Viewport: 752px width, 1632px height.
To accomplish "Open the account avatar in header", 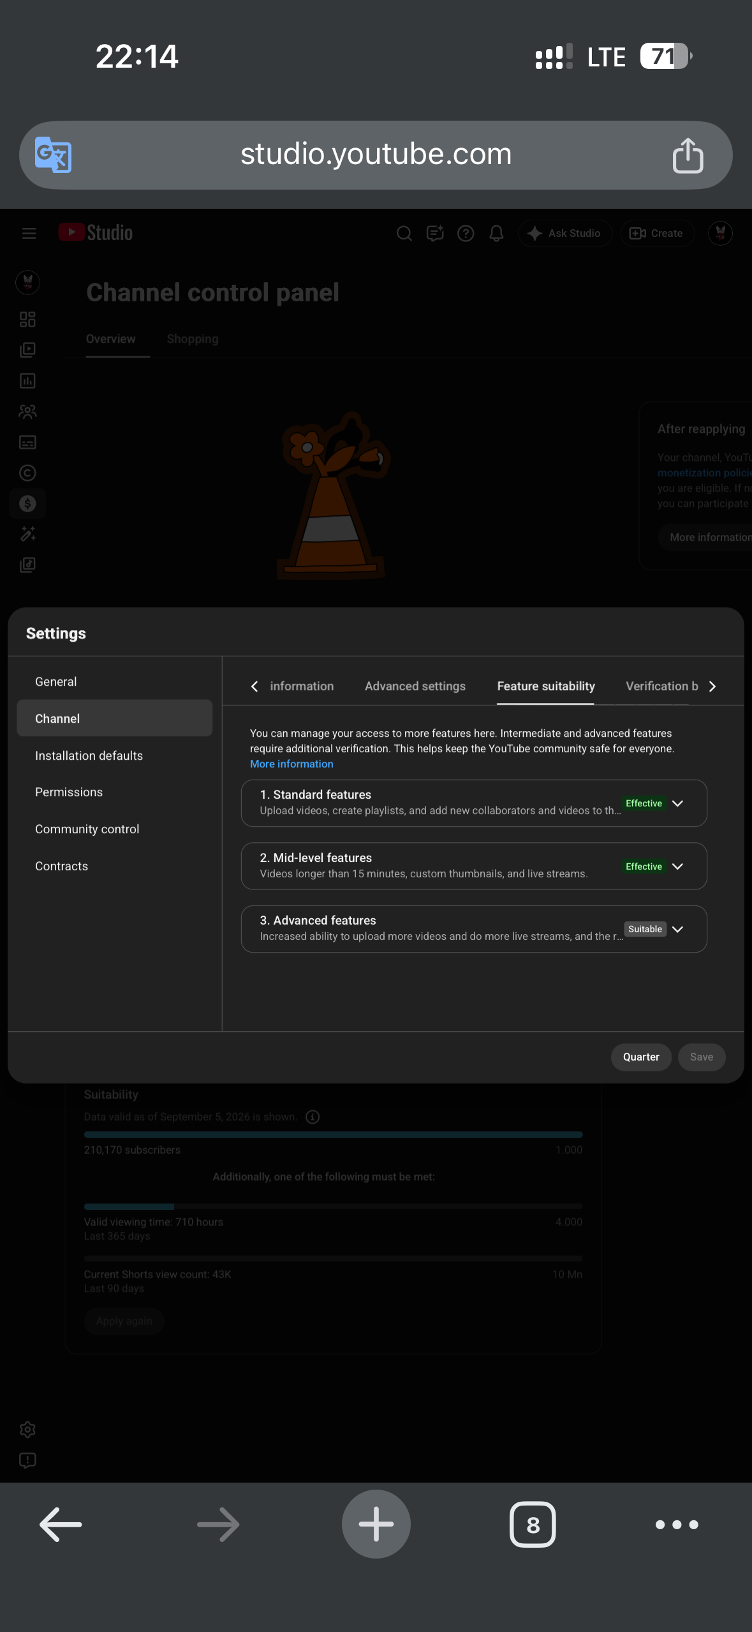I will point(720,233).
